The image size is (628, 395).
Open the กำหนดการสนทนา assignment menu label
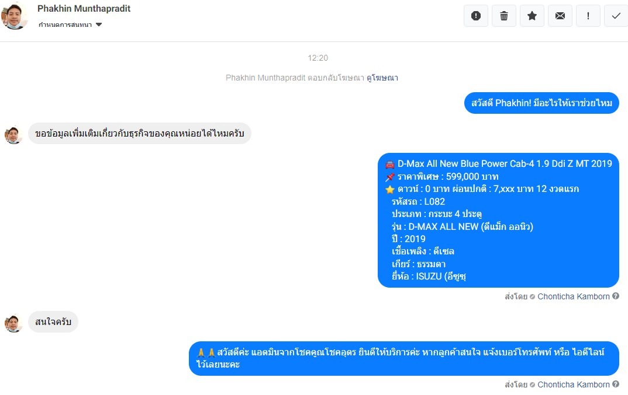65,25
